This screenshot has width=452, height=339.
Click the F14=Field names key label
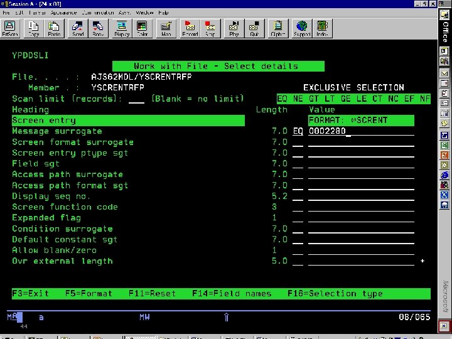232,294
